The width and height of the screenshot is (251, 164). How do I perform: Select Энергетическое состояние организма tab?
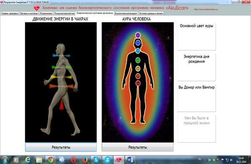click(x=95, y=13)
